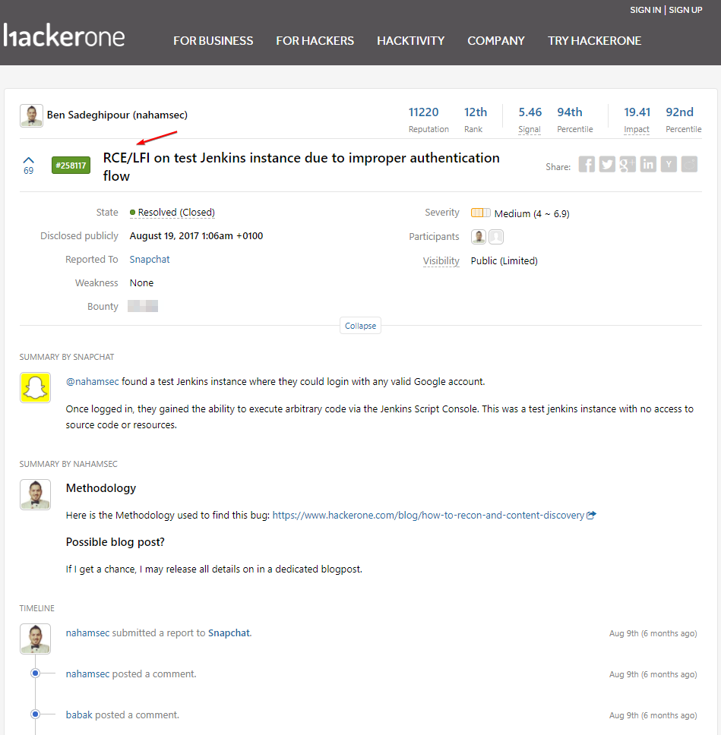
Task: Click Snapchat link in timeline entry
Action: click(229, 632)
